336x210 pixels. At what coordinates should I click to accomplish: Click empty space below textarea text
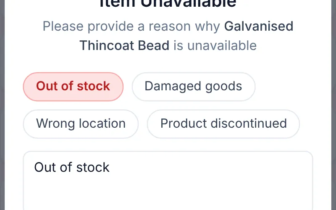(168, 193)
